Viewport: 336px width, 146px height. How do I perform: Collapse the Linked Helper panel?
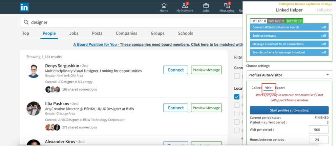click(x=324, y=10)
